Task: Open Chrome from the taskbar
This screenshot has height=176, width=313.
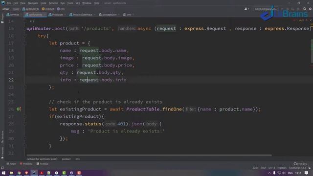Action: click(x=19, y=173)
